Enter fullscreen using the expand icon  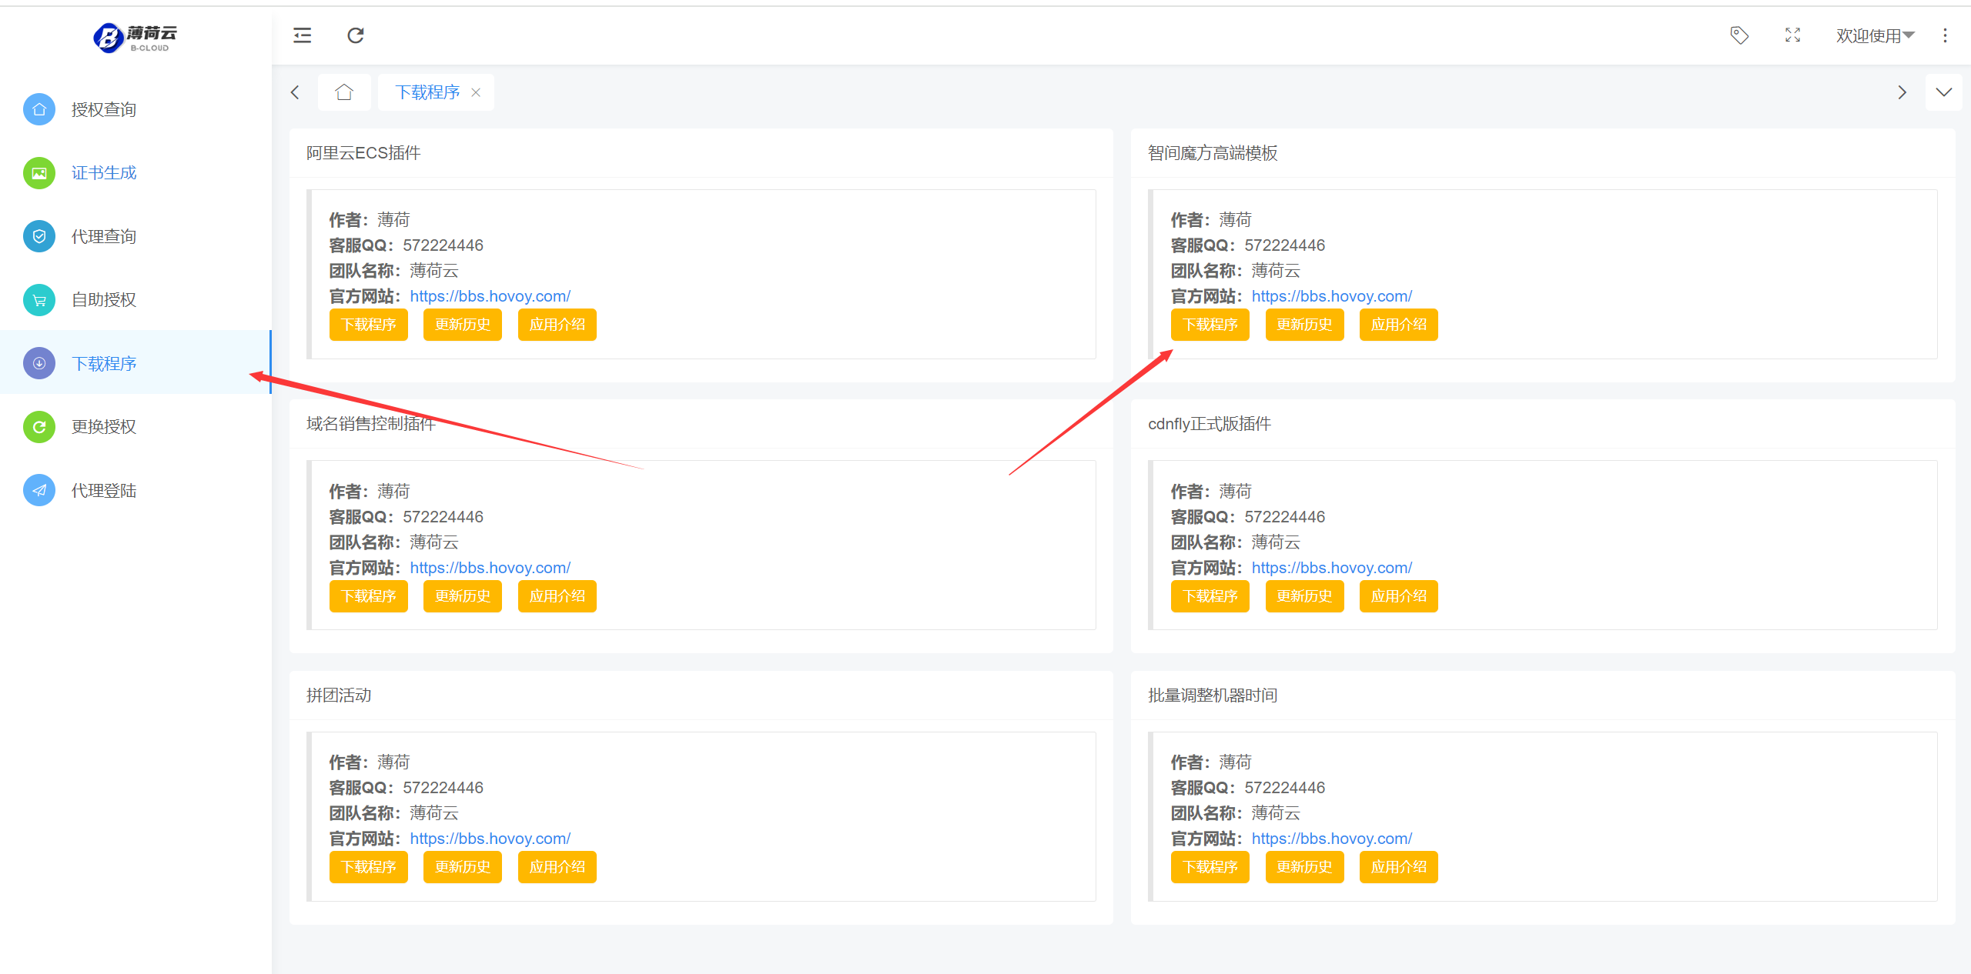(1793, 35)
